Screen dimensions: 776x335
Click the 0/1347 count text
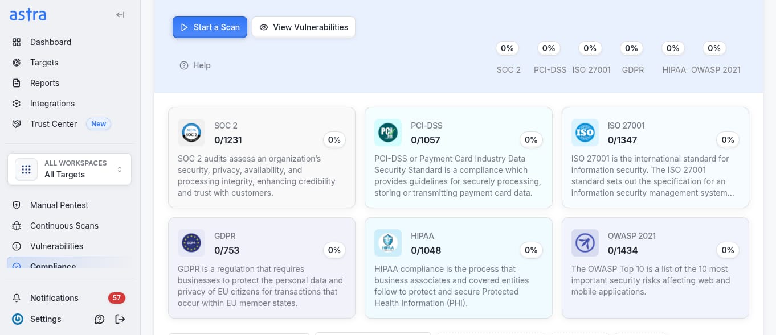pyautogui.click(x=622, y=140)
